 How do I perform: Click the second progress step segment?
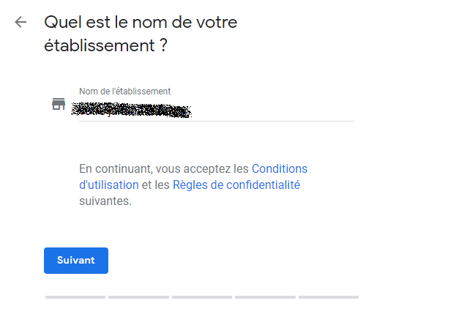coord(138,297)
